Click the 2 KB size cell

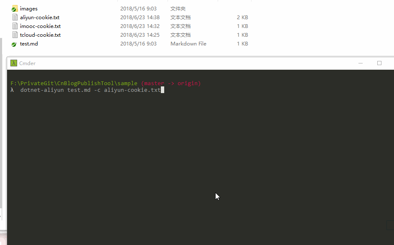tap(242, 17)
